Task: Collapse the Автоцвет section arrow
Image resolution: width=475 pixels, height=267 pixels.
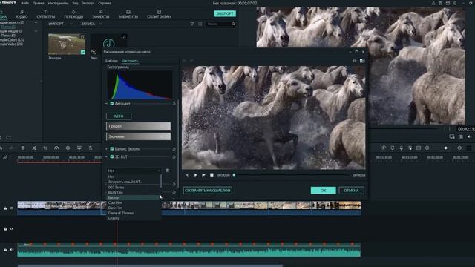Action: [106, 104]
